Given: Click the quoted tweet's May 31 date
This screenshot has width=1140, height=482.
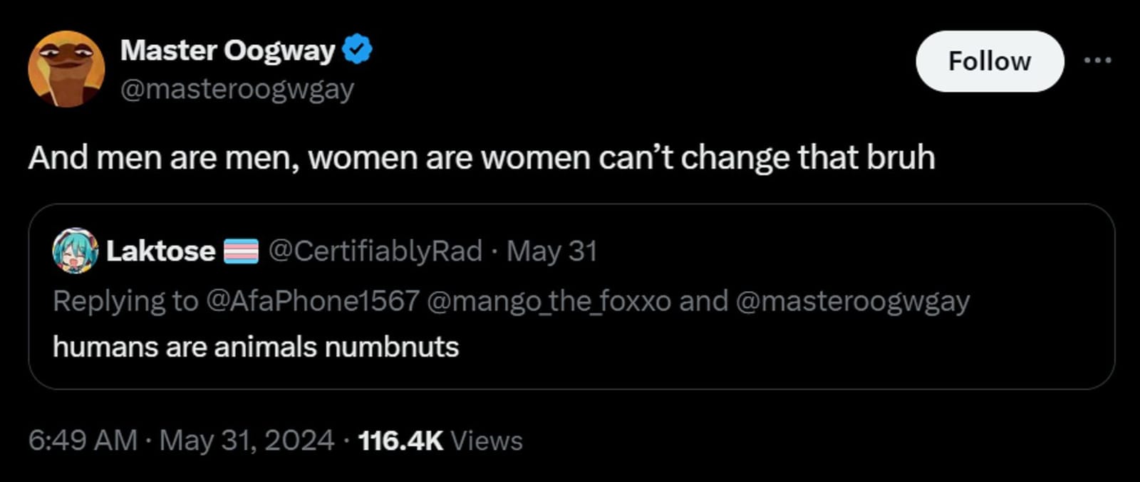Looking at the screenshot, I should pyautogui.click(x=551, y=251).
